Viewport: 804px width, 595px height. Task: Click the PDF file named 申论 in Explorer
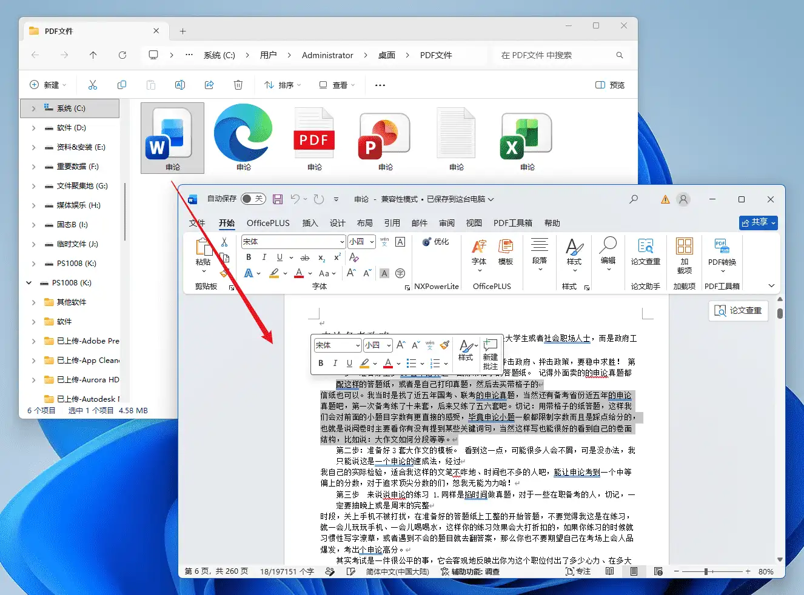314,139
